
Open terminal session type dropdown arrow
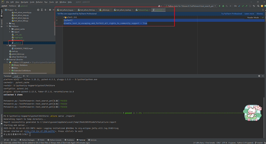28,76
